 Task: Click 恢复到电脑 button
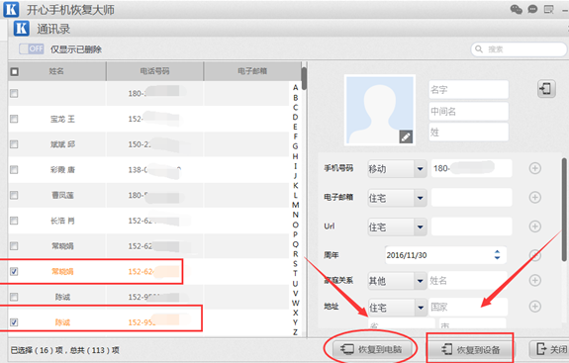[372, 349]
